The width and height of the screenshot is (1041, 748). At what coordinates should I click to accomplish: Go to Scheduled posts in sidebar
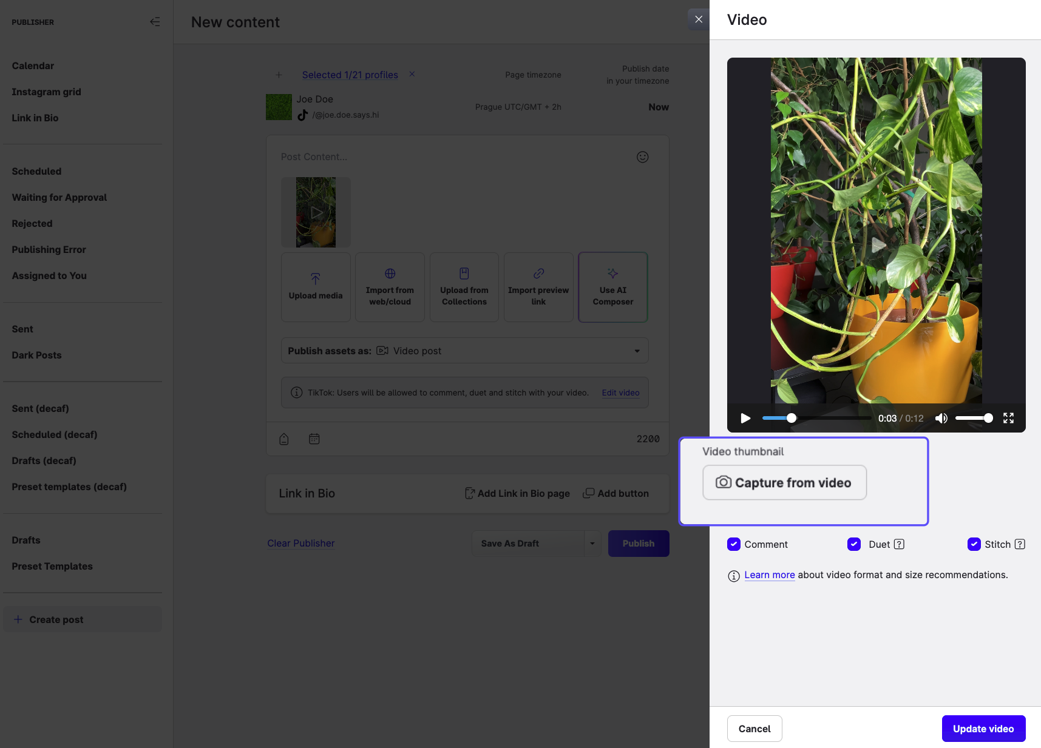coord(36,171)
